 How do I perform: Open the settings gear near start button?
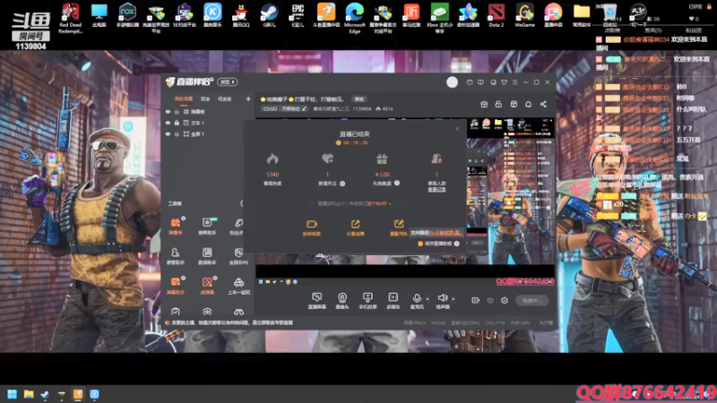(x=505, y=300)
